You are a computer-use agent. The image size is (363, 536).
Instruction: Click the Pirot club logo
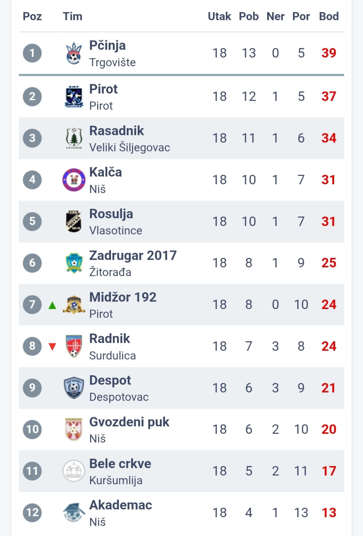pyautogui.click(x=74, y=97)
